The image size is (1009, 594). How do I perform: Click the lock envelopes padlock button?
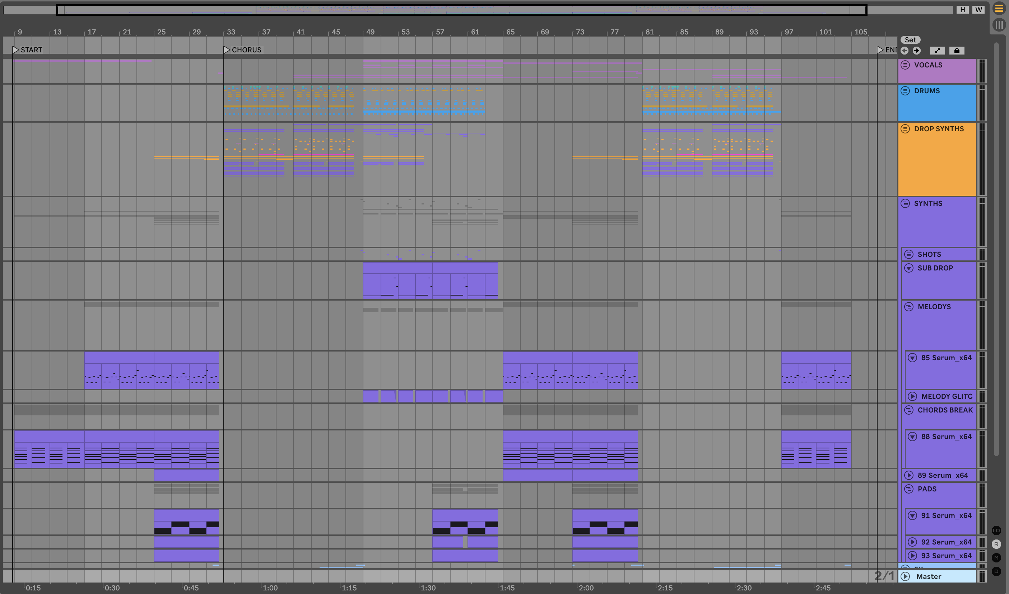(957, 51)
